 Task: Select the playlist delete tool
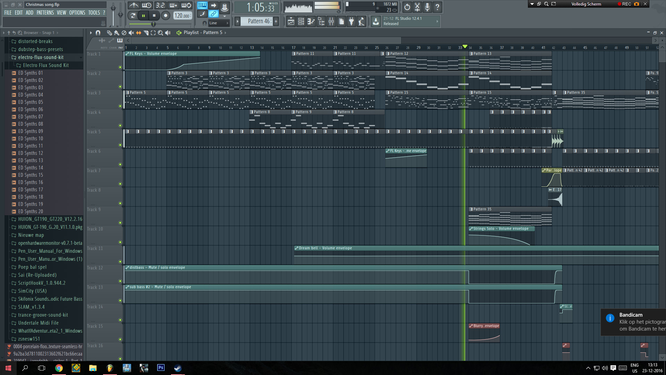tap(124, 33)
